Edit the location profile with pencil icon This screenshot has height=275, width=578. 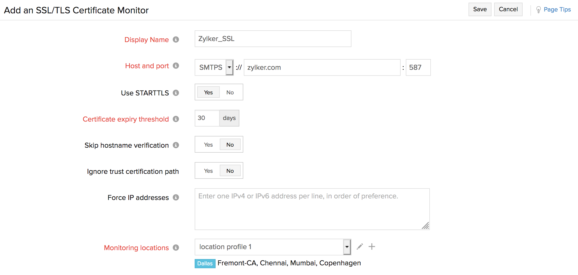tap(360, 247)
